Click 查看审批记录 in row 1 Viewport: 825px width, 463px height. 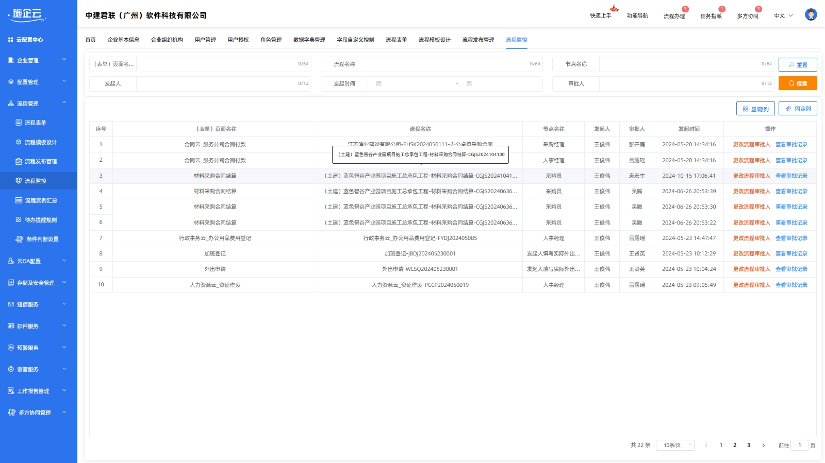(791, 144)
